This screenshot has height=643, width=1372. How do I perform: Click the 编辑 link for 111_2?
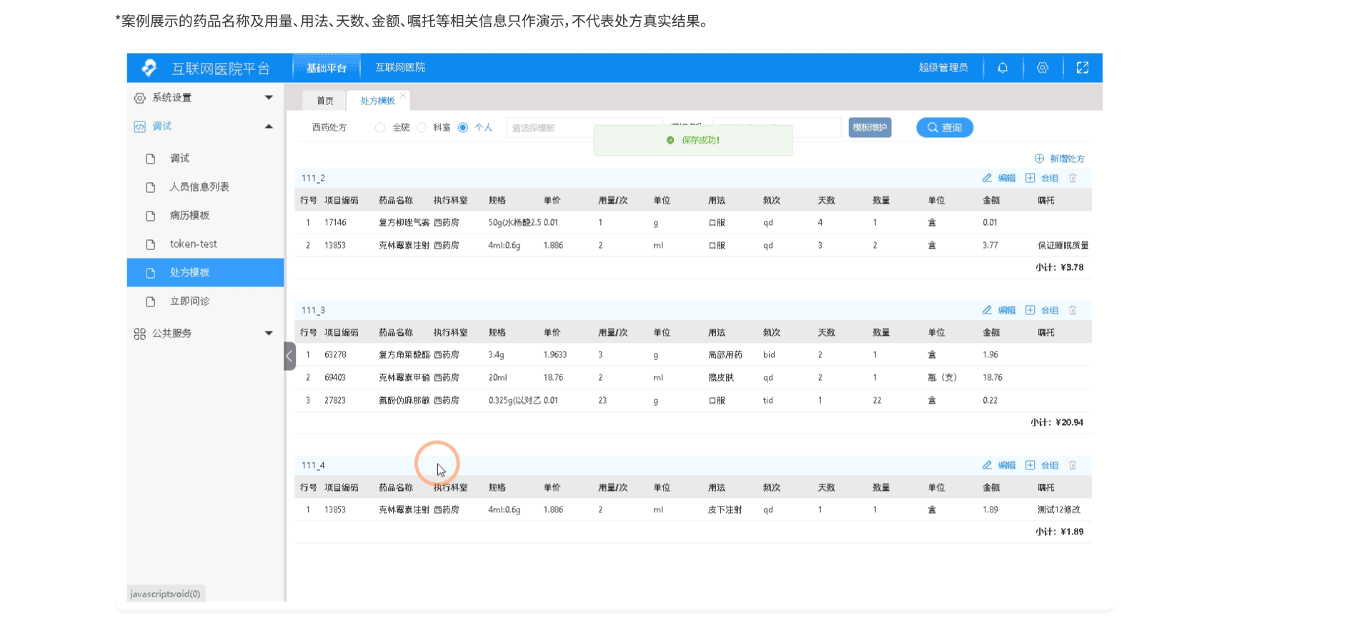tap(1007, 178)
